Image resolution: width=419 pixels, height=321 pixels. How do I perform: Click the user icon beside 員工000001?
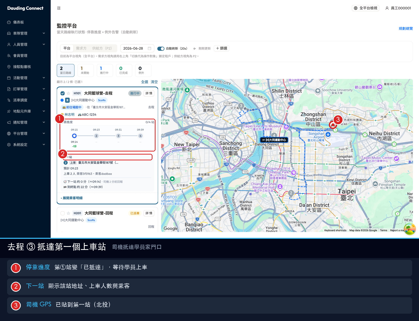[387, 8]
